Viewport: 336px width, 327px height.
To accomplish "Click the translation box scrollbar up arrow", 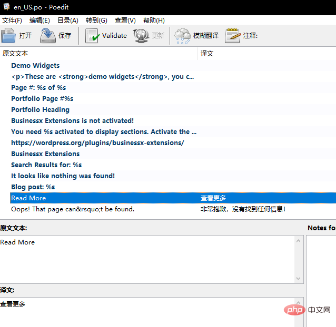I will coord(298,303).
